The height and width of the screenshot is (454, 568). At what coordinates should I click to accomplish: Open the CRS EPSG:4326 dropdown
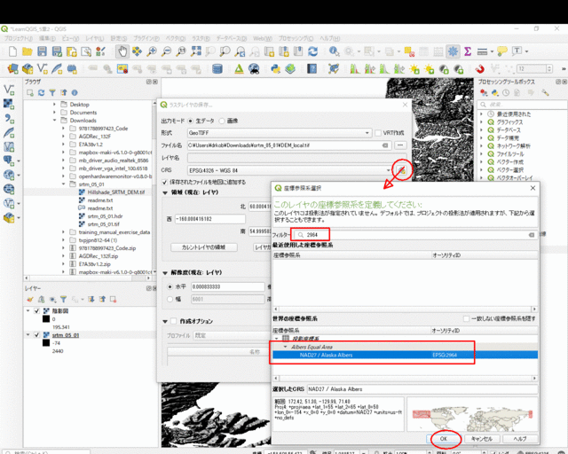tap(290, 170)
